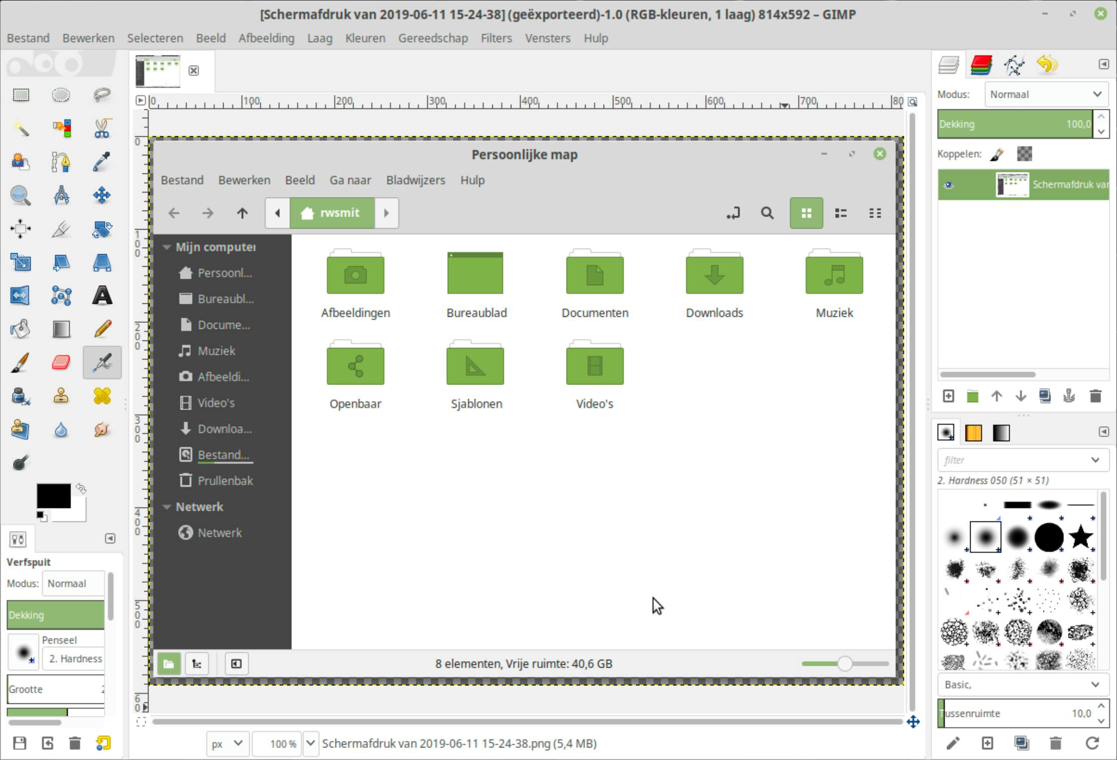Close the image tab with the X button
Screen dimensions: 1117x760
pos(194,71)
